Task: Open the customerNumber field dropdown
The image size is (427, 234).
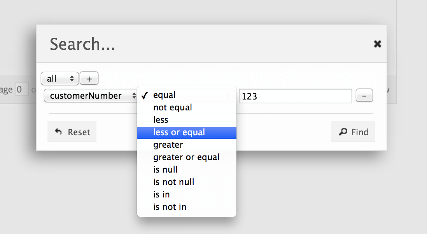Action: pos(90,96)
